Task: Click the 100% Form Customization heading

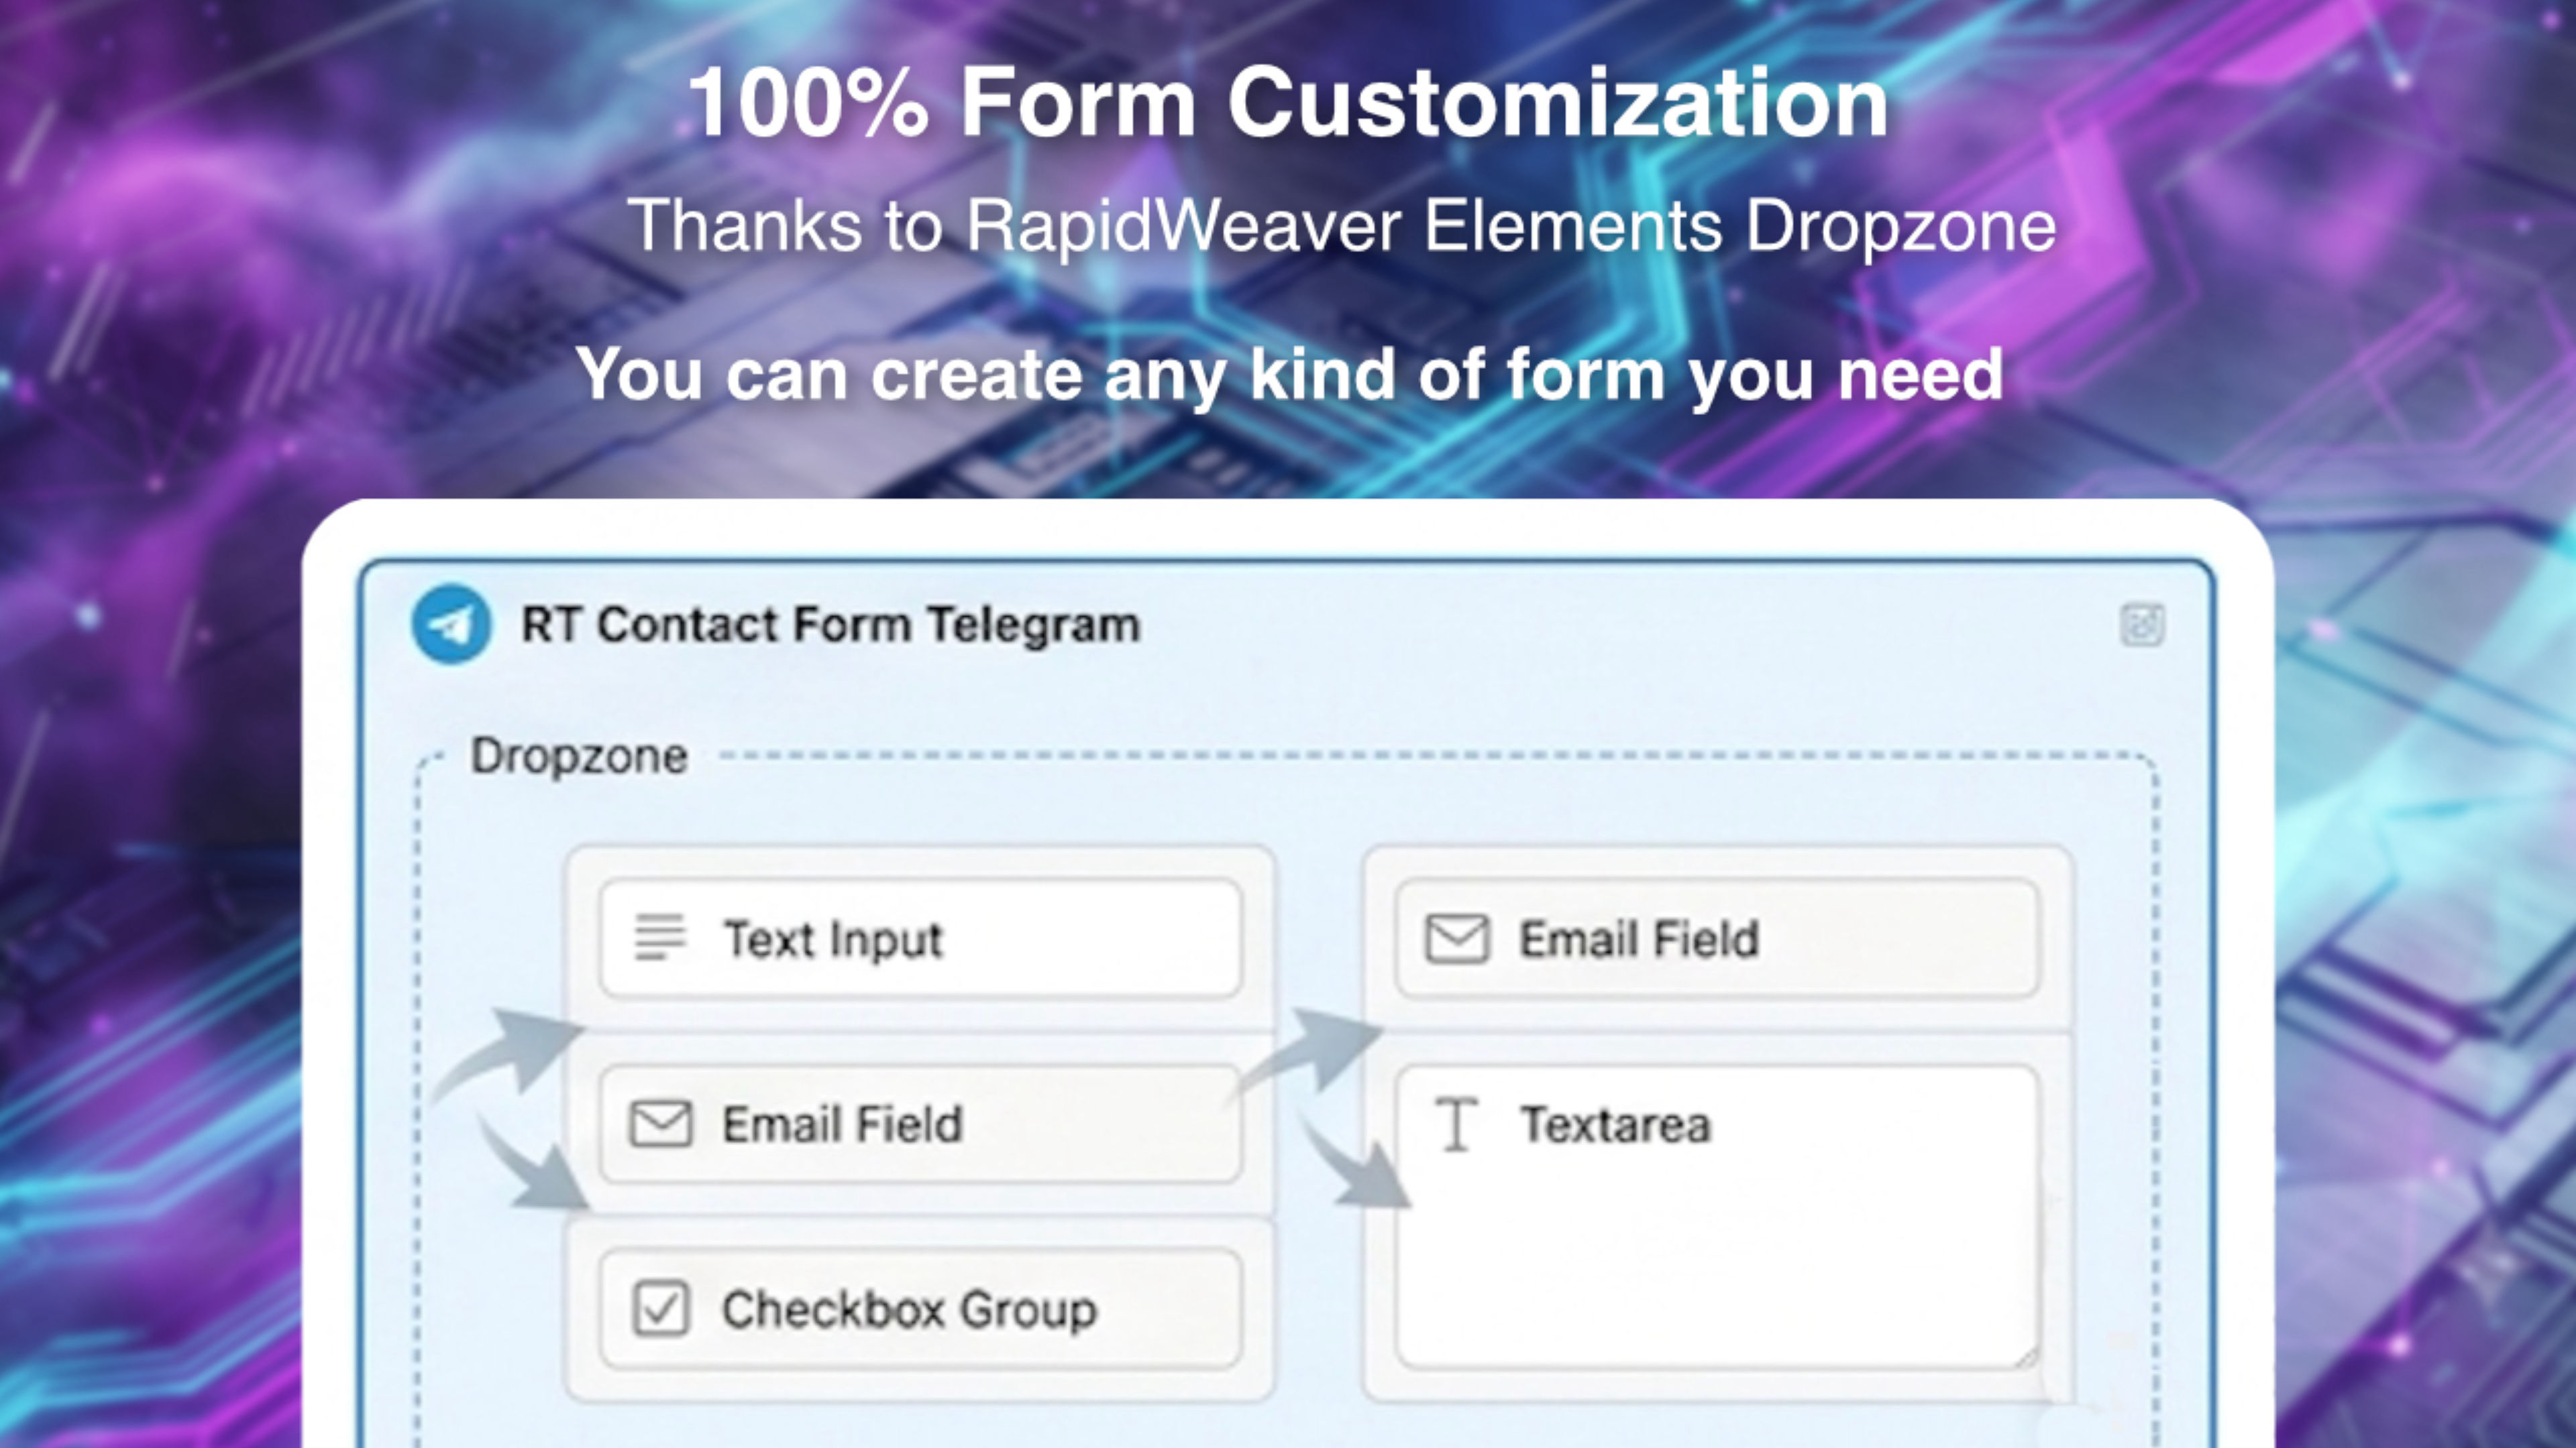Action: (1288, 102)
